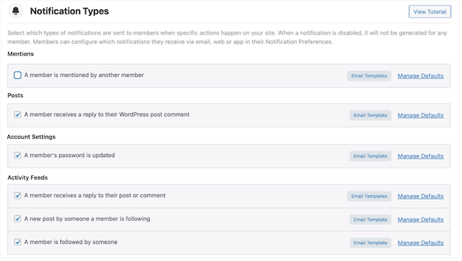462x261 pixels.
Task: Click label 'A new post by someone a member is following'
Action: [x=87, y=219]
